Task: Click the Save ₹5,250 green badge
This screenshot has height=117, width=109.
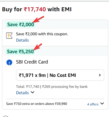Action: coord(20,52)
